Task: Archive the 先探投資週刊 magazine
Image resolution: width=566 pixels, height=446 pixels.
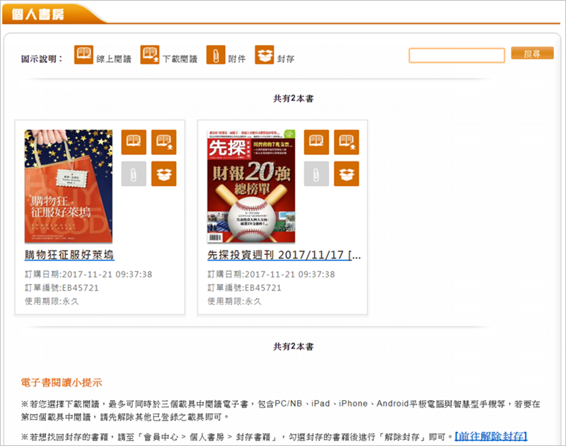Action: pyautogui.click(x=347, y=173)
